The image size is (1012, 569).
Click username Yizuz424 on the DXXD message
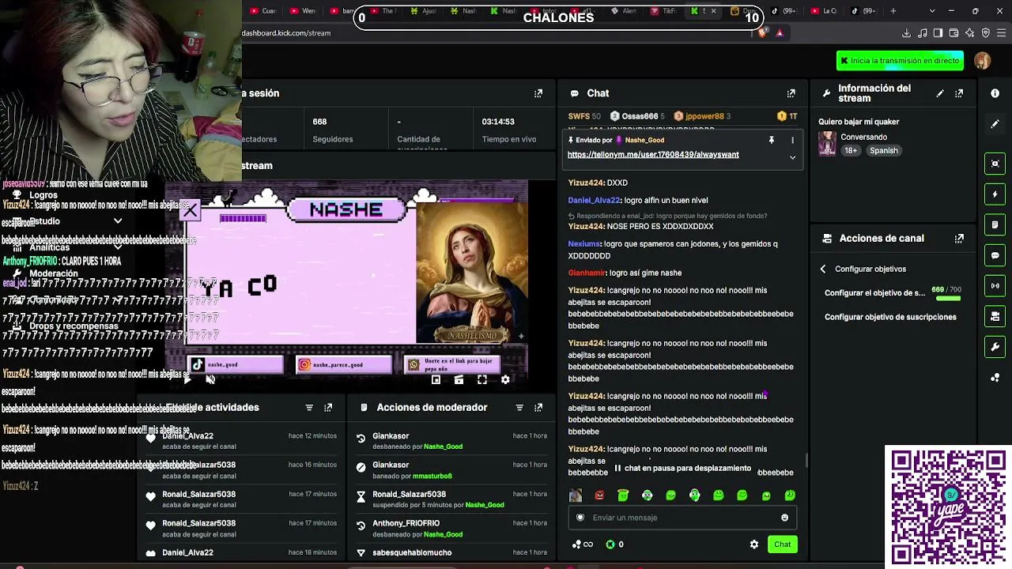[586, 183]
